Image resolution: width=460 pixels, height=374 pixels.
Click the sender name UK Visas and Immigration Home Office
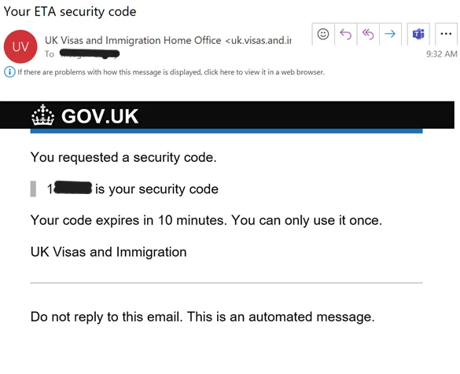click(133, 40)
